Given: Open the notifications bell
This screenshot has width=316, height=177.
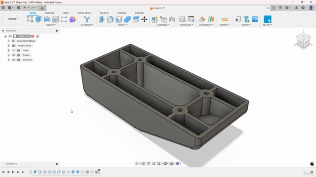Looking at the screenshot, I should pos(296,8).
